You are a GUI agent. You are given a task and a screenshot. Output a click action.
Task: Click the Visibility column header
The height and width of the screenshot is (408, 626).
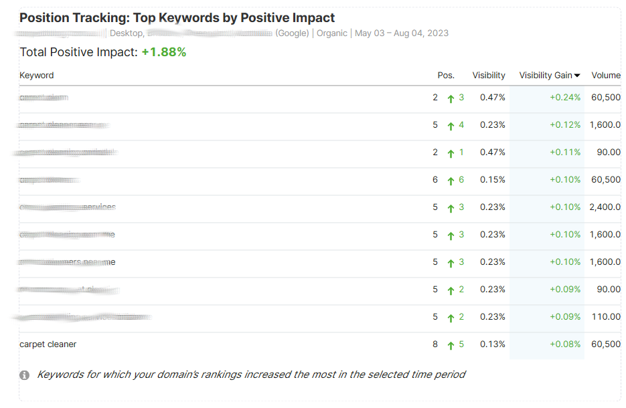click(x=489, y=76)
